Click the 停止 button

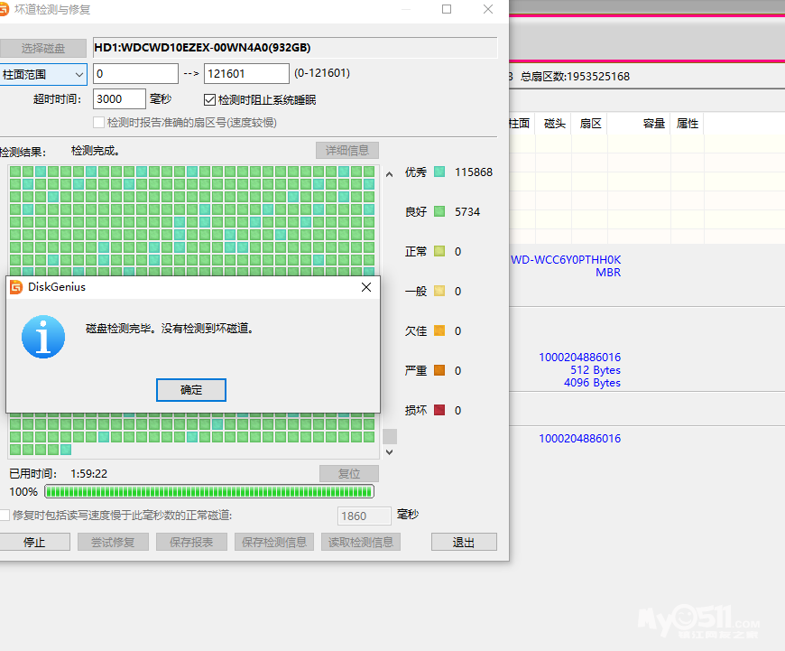(x=34, y=542)
